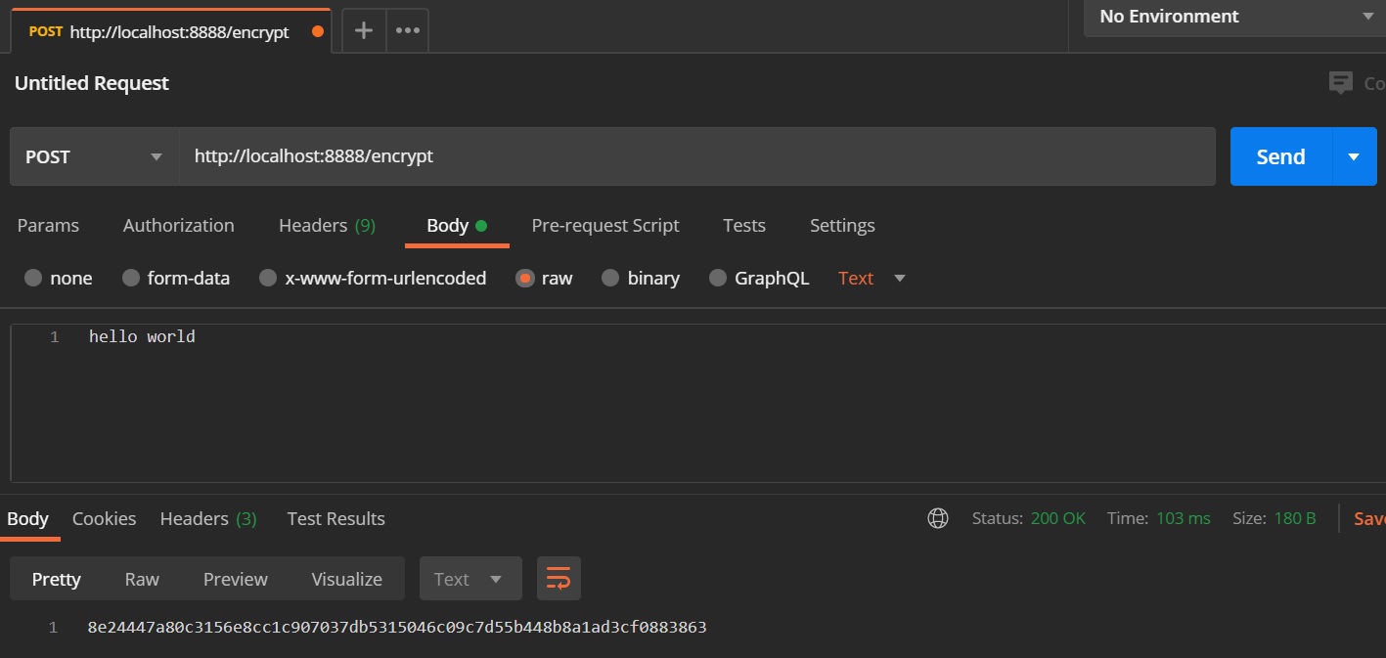Click the comments speech bubble icon
The width and height of the screenshot is (1386, 658).
[x=1340, y=83]
